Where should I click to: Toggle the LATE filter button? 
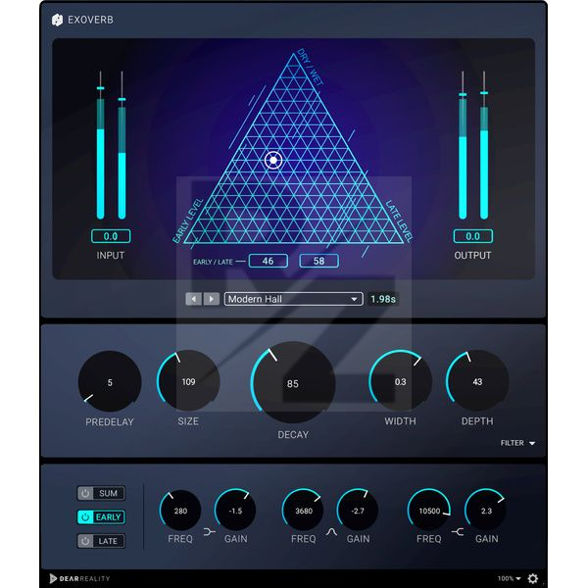click(x=101, y=541)
